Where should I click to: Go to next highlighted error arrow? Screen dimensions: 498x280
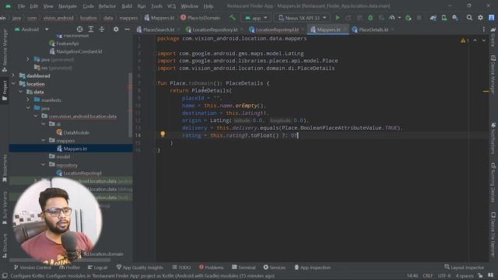pos(484,40)
